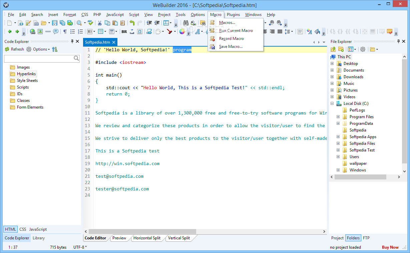Run spell check with ABC checkmark icon

pyautogui.click(x=90, y=23)
